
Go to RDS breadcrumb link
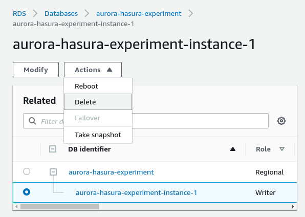[19, 14]
